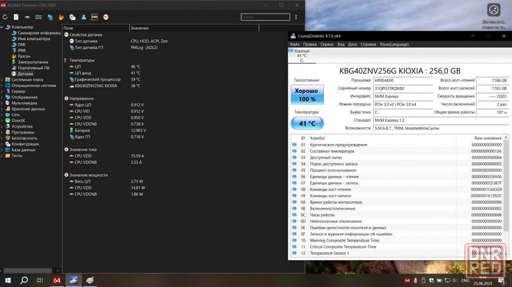The height and width of the screenshot is (287, 512).
Task: Click the Refresh icon in AIDA64 toolbar
Action: pyautogui.click(x=5, y=17)
